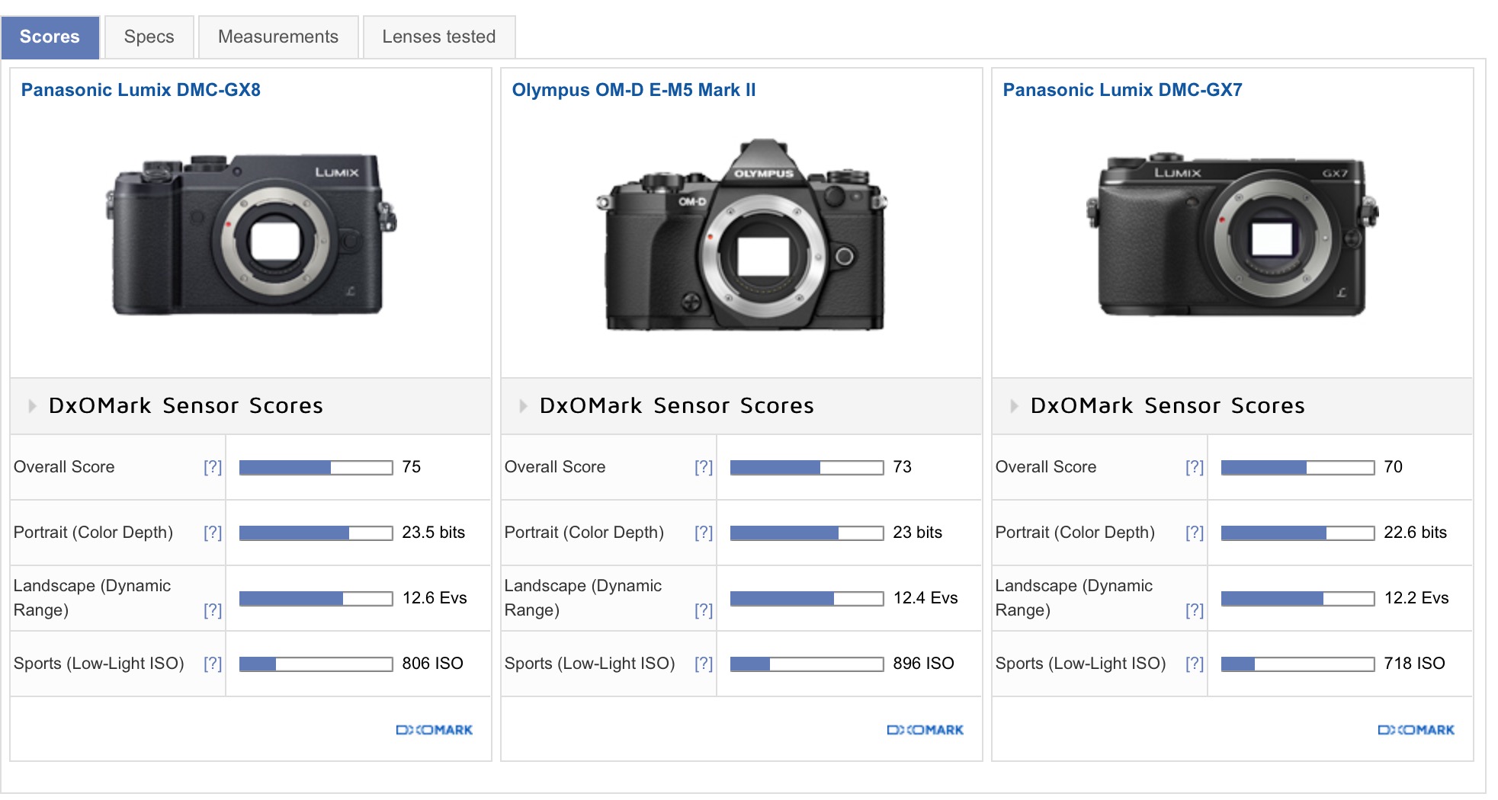Open Panasonic Lumix DMC-GX8 link
Screen dimensions: 1498x800
click(x=140, y=90)
